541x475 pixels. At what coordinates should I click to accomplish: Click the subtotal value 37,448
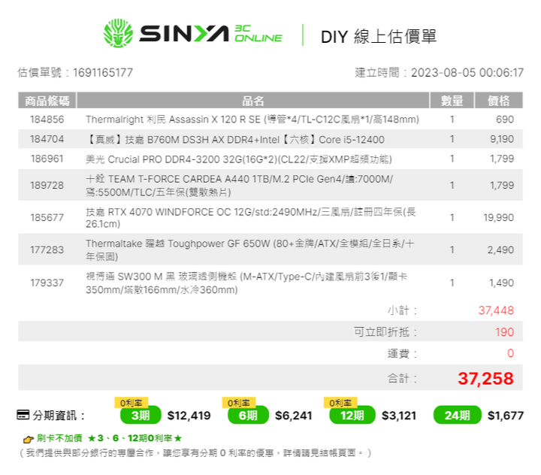coord(496,310)
